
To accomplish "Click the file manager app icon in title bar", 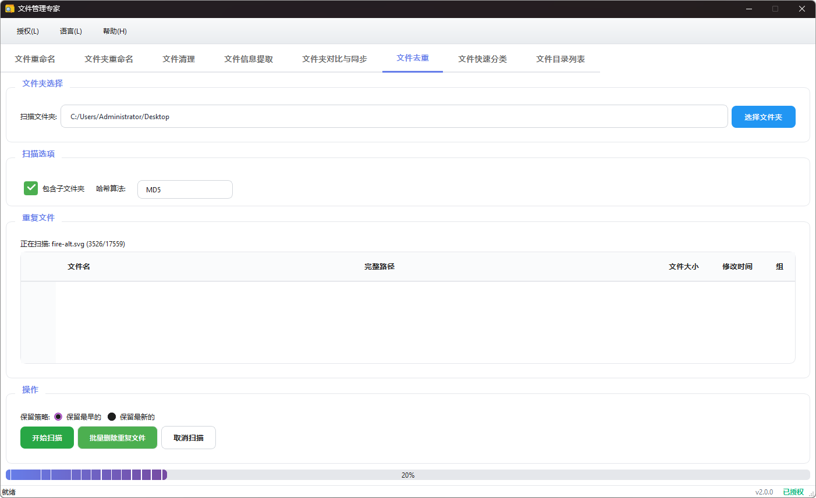I will [8, 9].
